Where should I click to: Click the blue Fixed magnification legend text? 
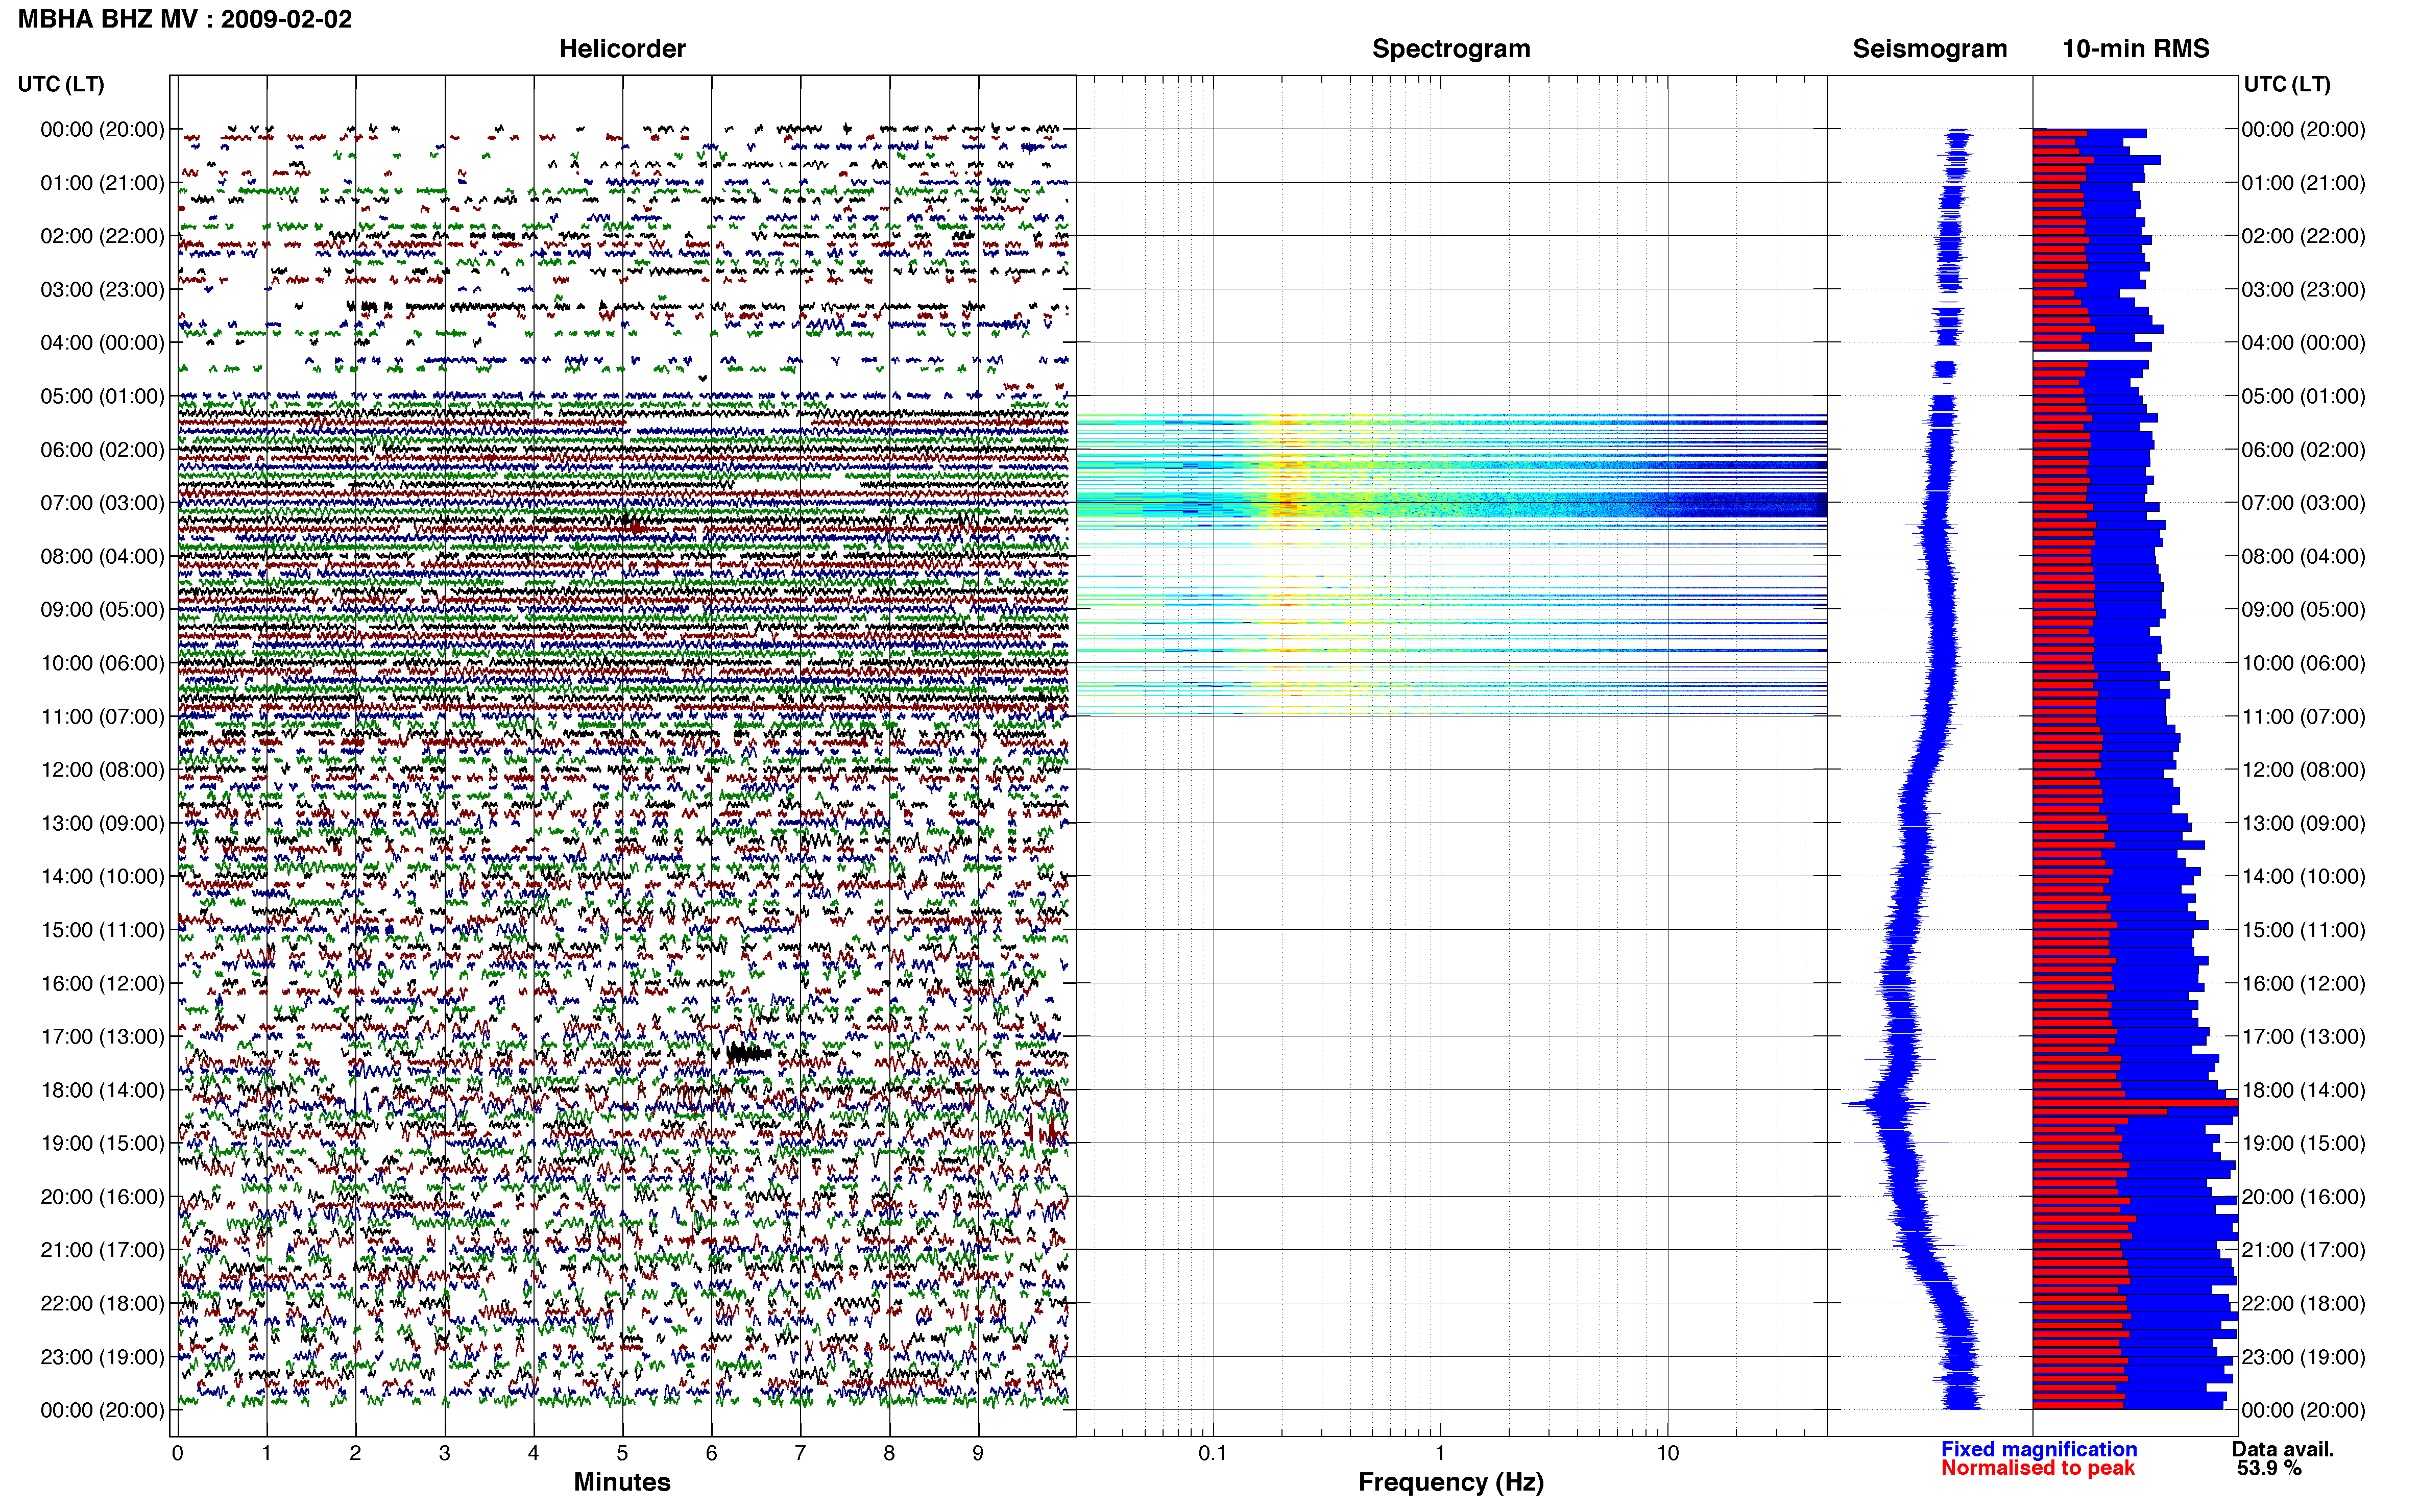point(2039,1449)
